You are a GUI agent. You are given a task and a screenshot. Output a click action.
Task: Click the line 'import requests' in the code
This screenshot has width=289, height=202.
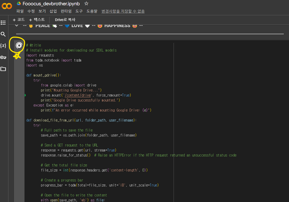pos(40,55)
